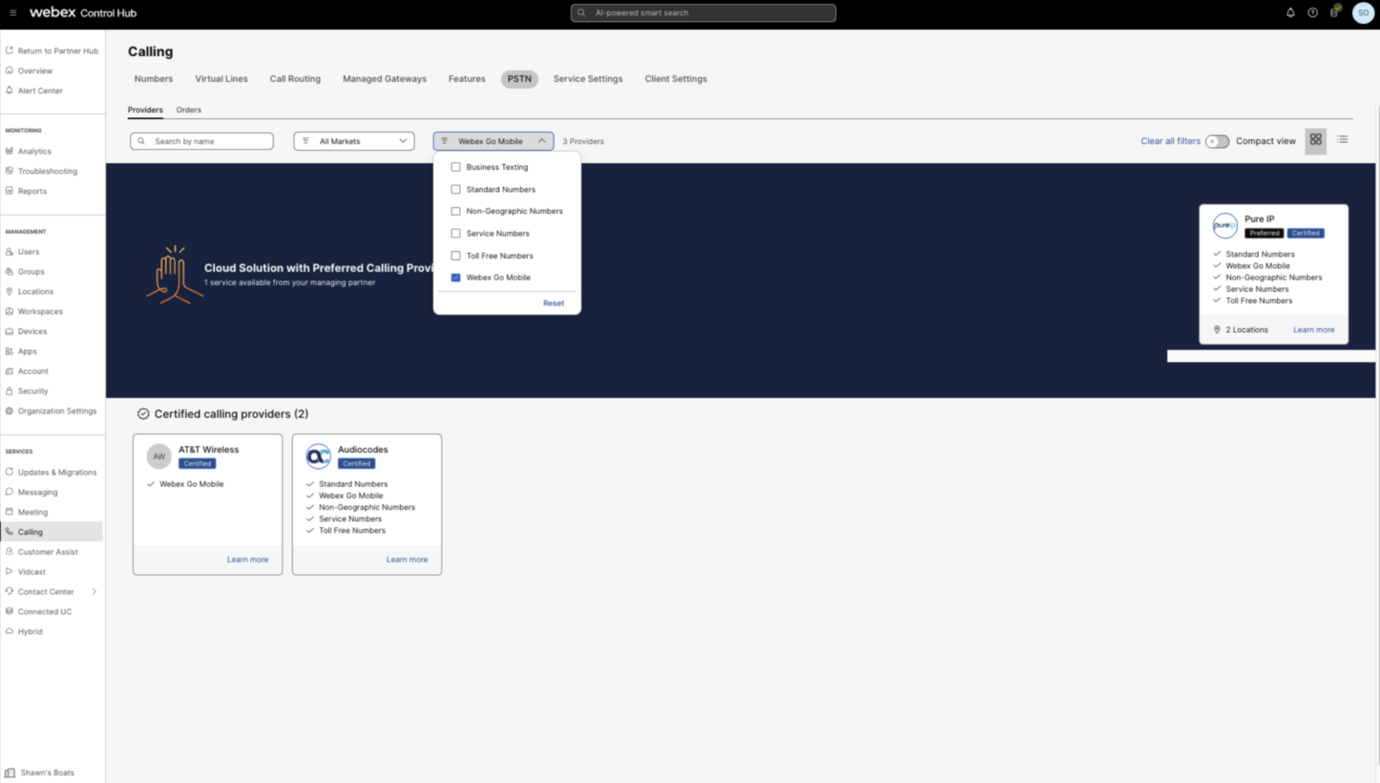Open Security settings in sidebar
Image resolution: width=1380 pixels, height=783 pixels.
coord(33,391)
